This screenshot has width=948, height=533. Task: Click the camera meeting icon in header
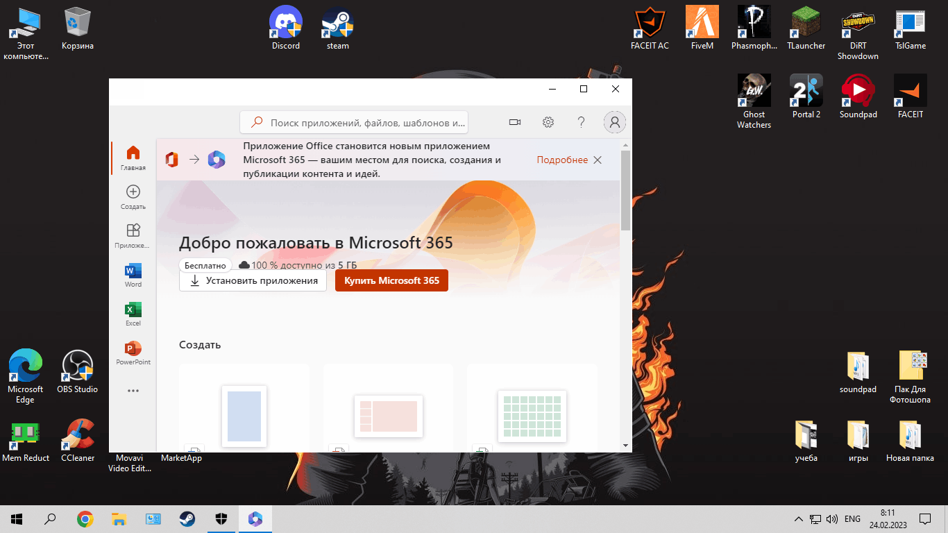[514, 122]
